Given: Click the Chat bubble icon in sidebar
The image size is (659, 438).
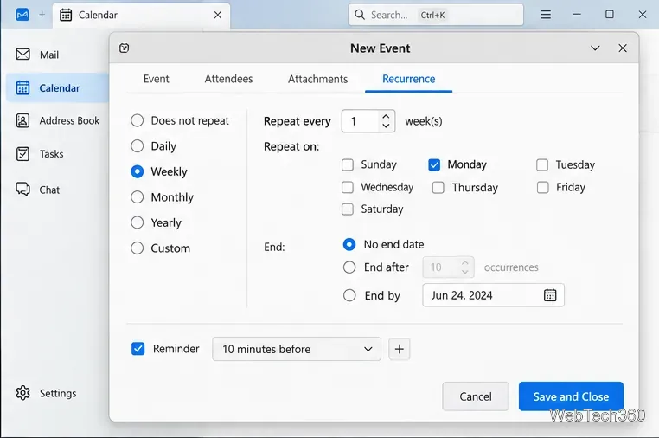Looking at the screenshot, I should (x=22, y=190).
